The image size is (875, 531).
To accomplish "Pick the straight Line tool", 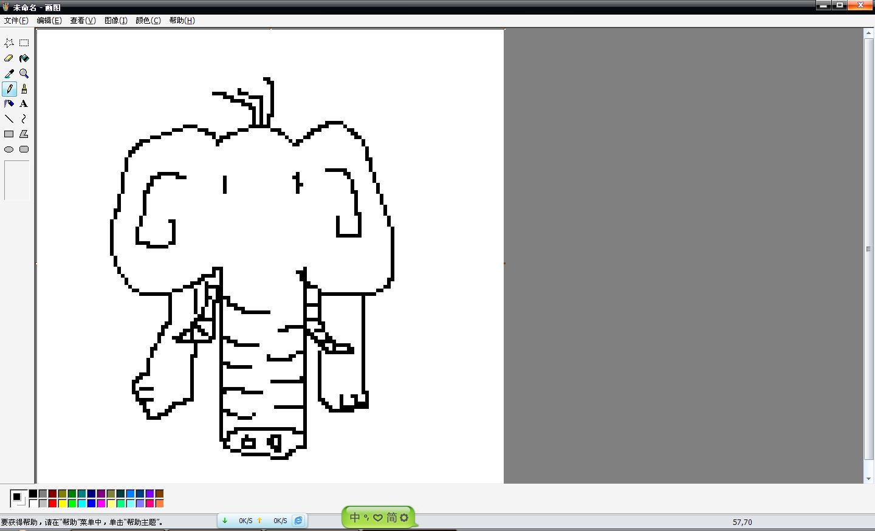I will point(9,119).
